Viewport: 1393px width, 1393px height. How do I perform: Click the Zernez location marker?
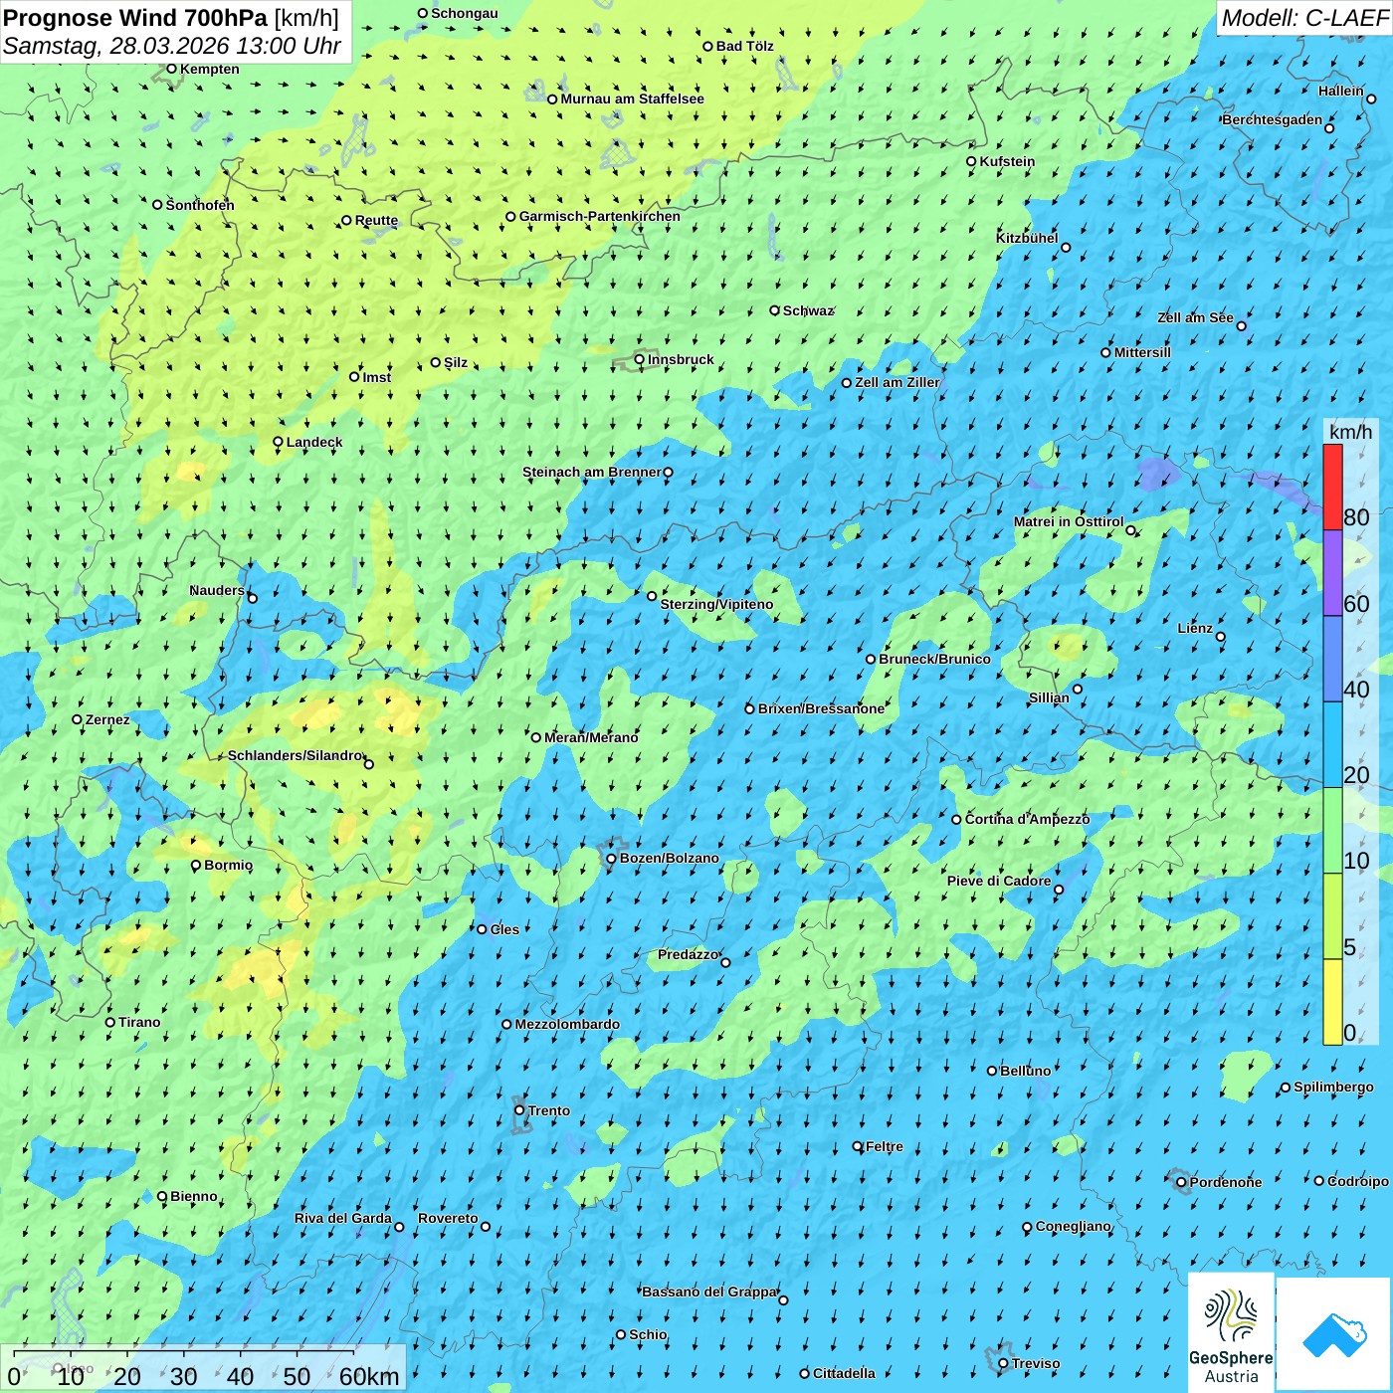pyautogui.click(x=77, y=719)
